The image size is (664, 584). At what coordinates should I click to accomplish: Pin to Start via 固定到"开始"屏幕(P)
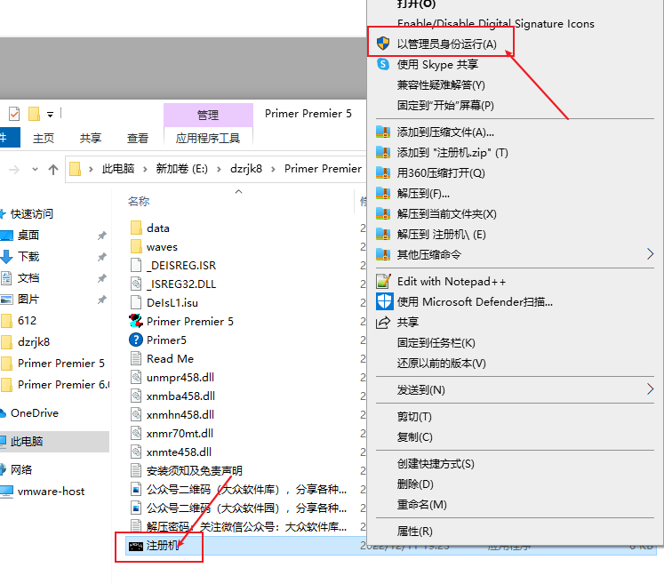click(445, 106)
